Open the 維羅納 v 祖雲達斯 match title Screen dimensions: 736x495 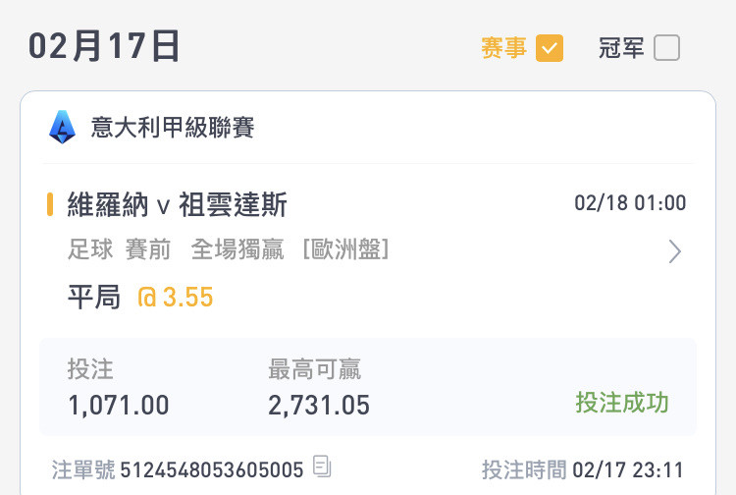tap(177, 204)
